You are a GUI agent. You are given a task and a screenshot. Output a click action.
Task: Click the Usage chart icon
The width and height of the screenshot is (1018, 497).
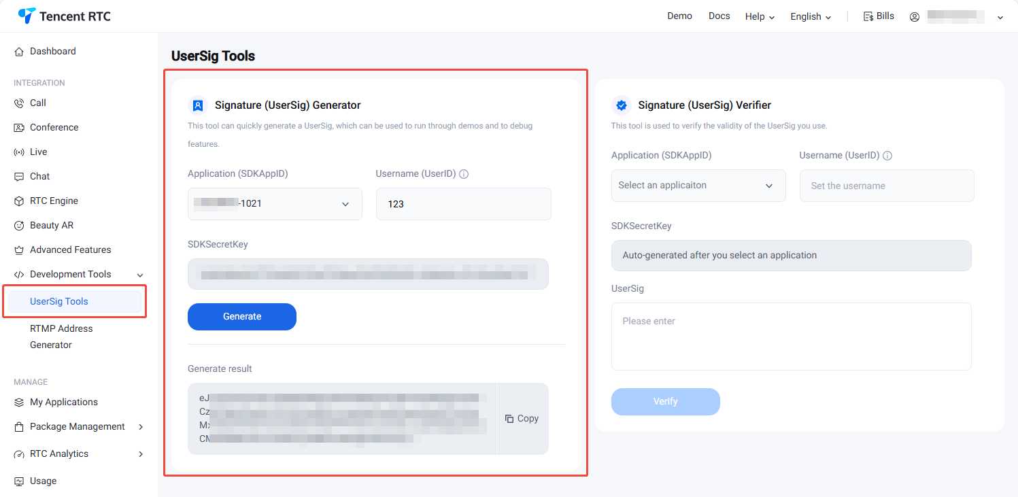(19, 481)
